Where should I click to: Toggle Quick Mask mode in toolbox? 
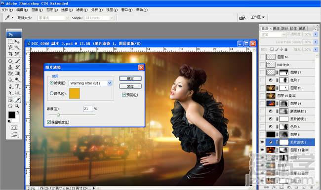pos(14,128)
